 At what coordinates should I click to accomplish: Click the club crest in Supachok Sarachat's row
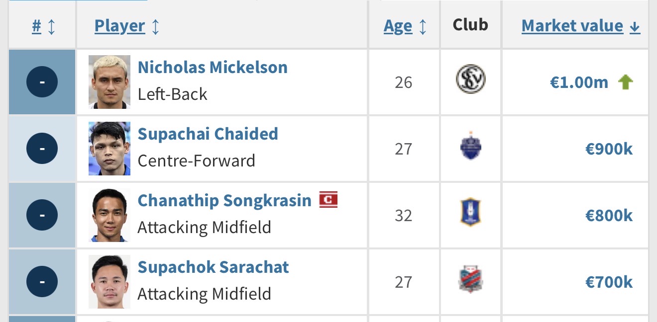(x=470, y=280)
